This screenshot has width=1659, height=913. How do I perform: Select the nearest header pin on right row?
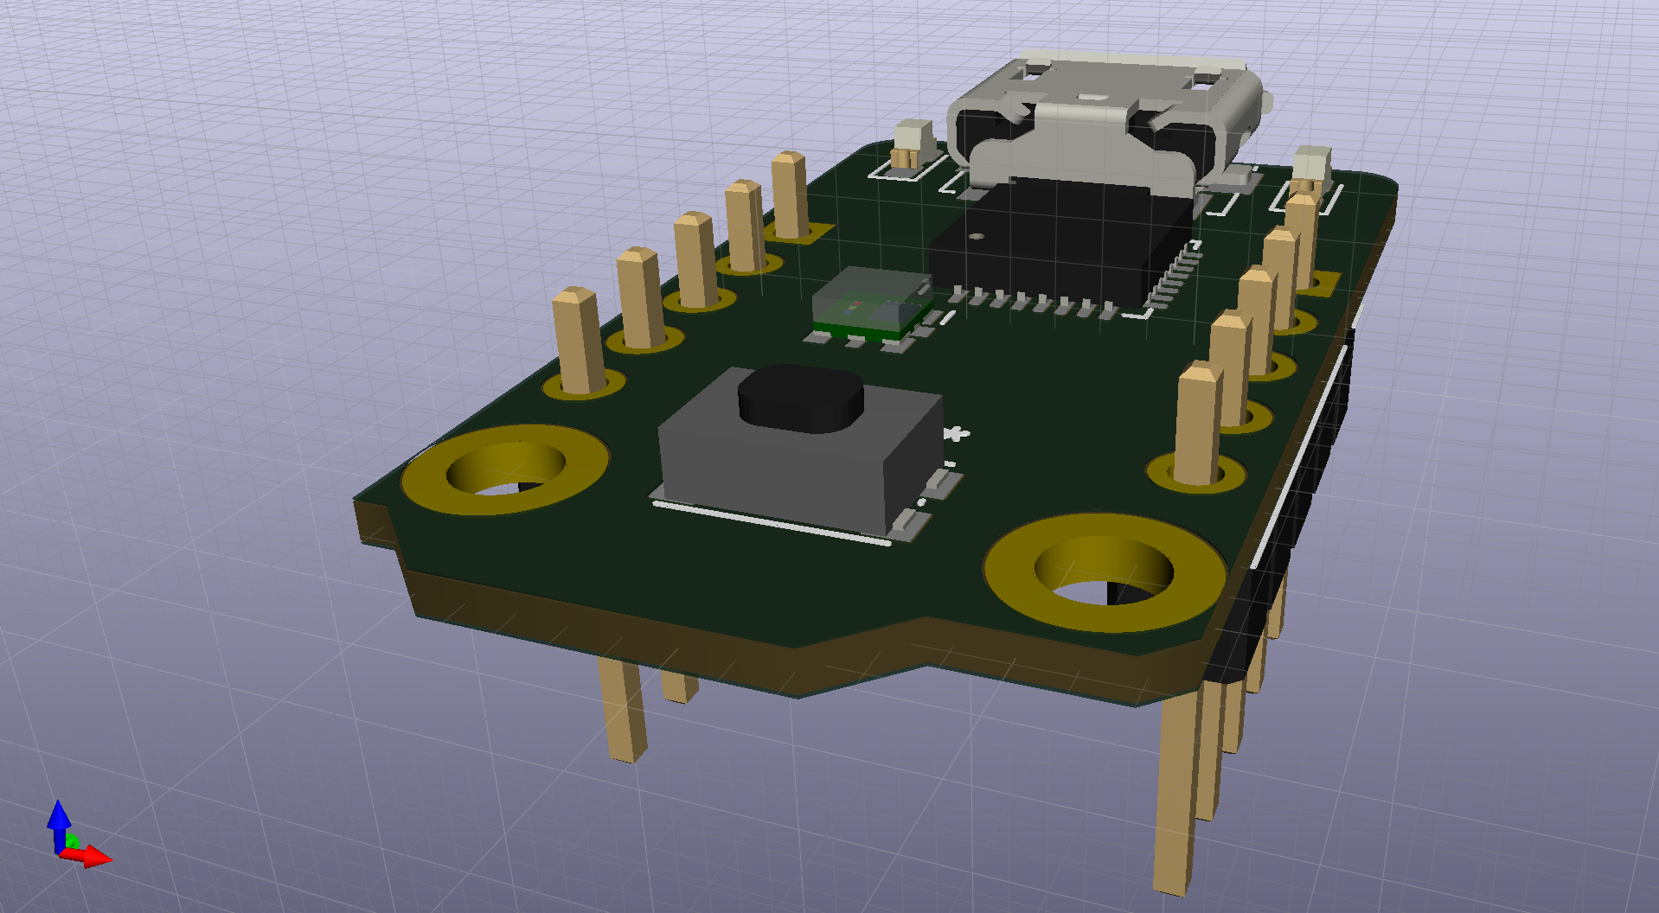[x=1199, y=424]
